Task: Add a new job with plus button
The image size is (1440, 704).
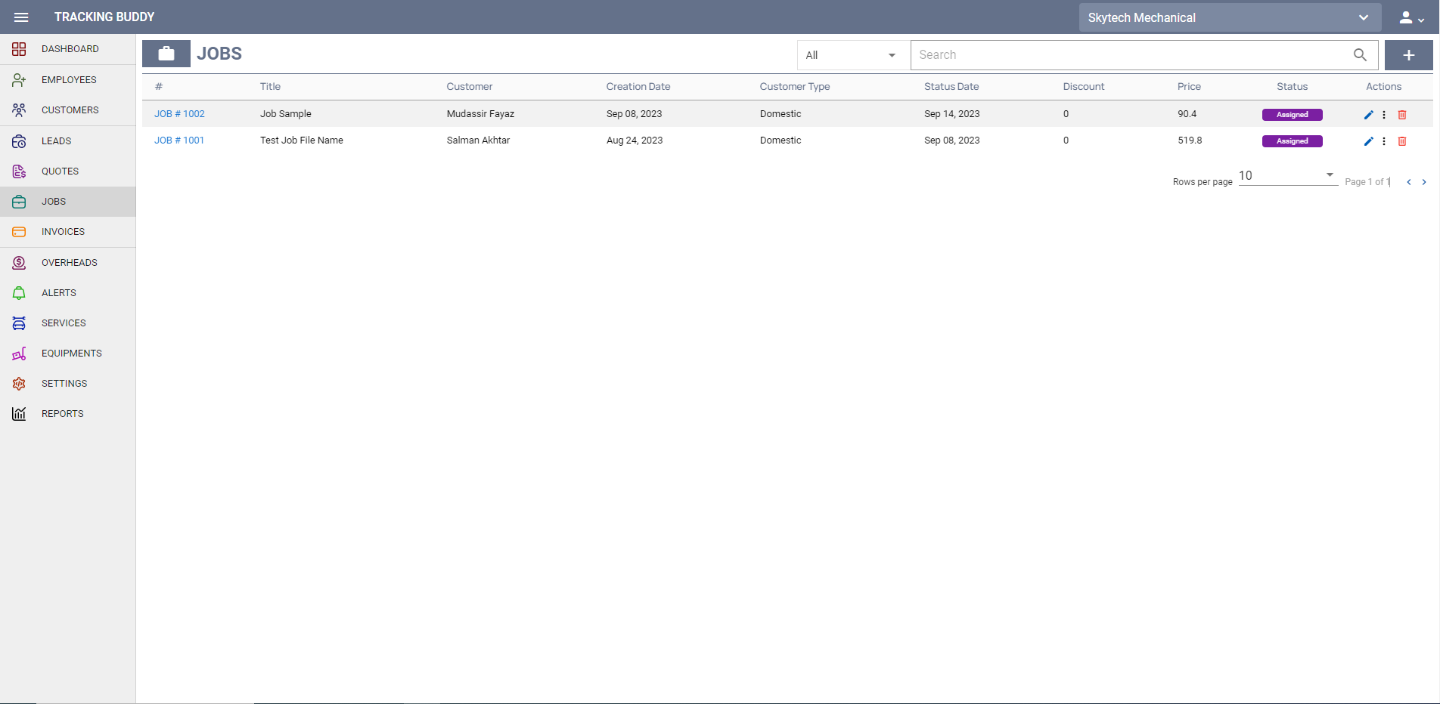Action: (1408, 54)
